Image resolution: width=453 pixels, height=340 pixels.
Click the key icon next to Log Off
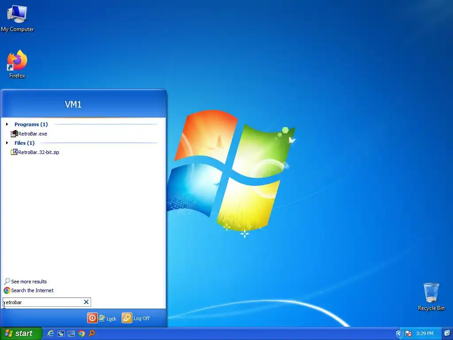[127, 318]
